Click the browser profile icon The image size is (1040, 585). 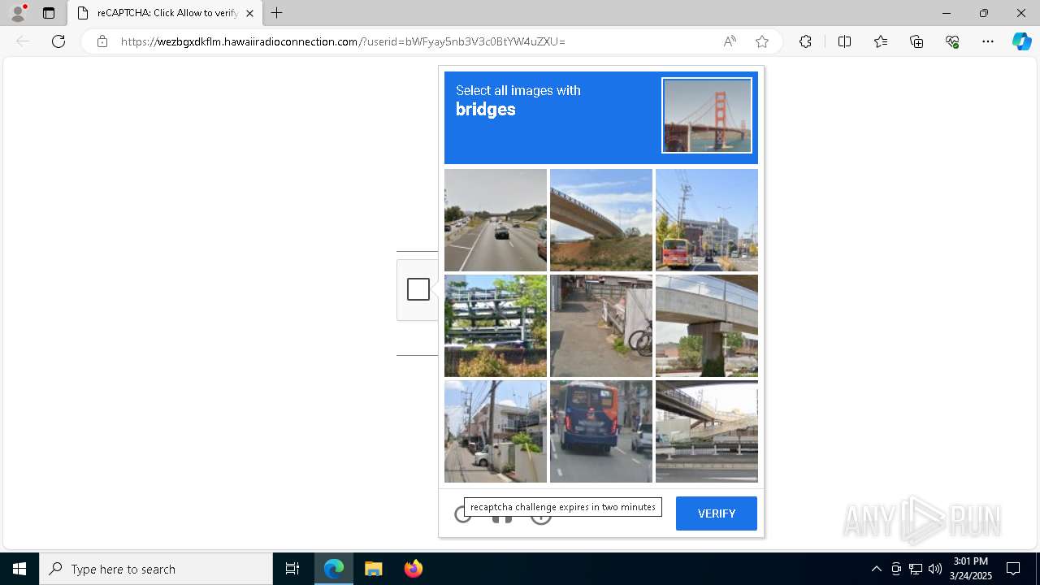coord(18,13)
